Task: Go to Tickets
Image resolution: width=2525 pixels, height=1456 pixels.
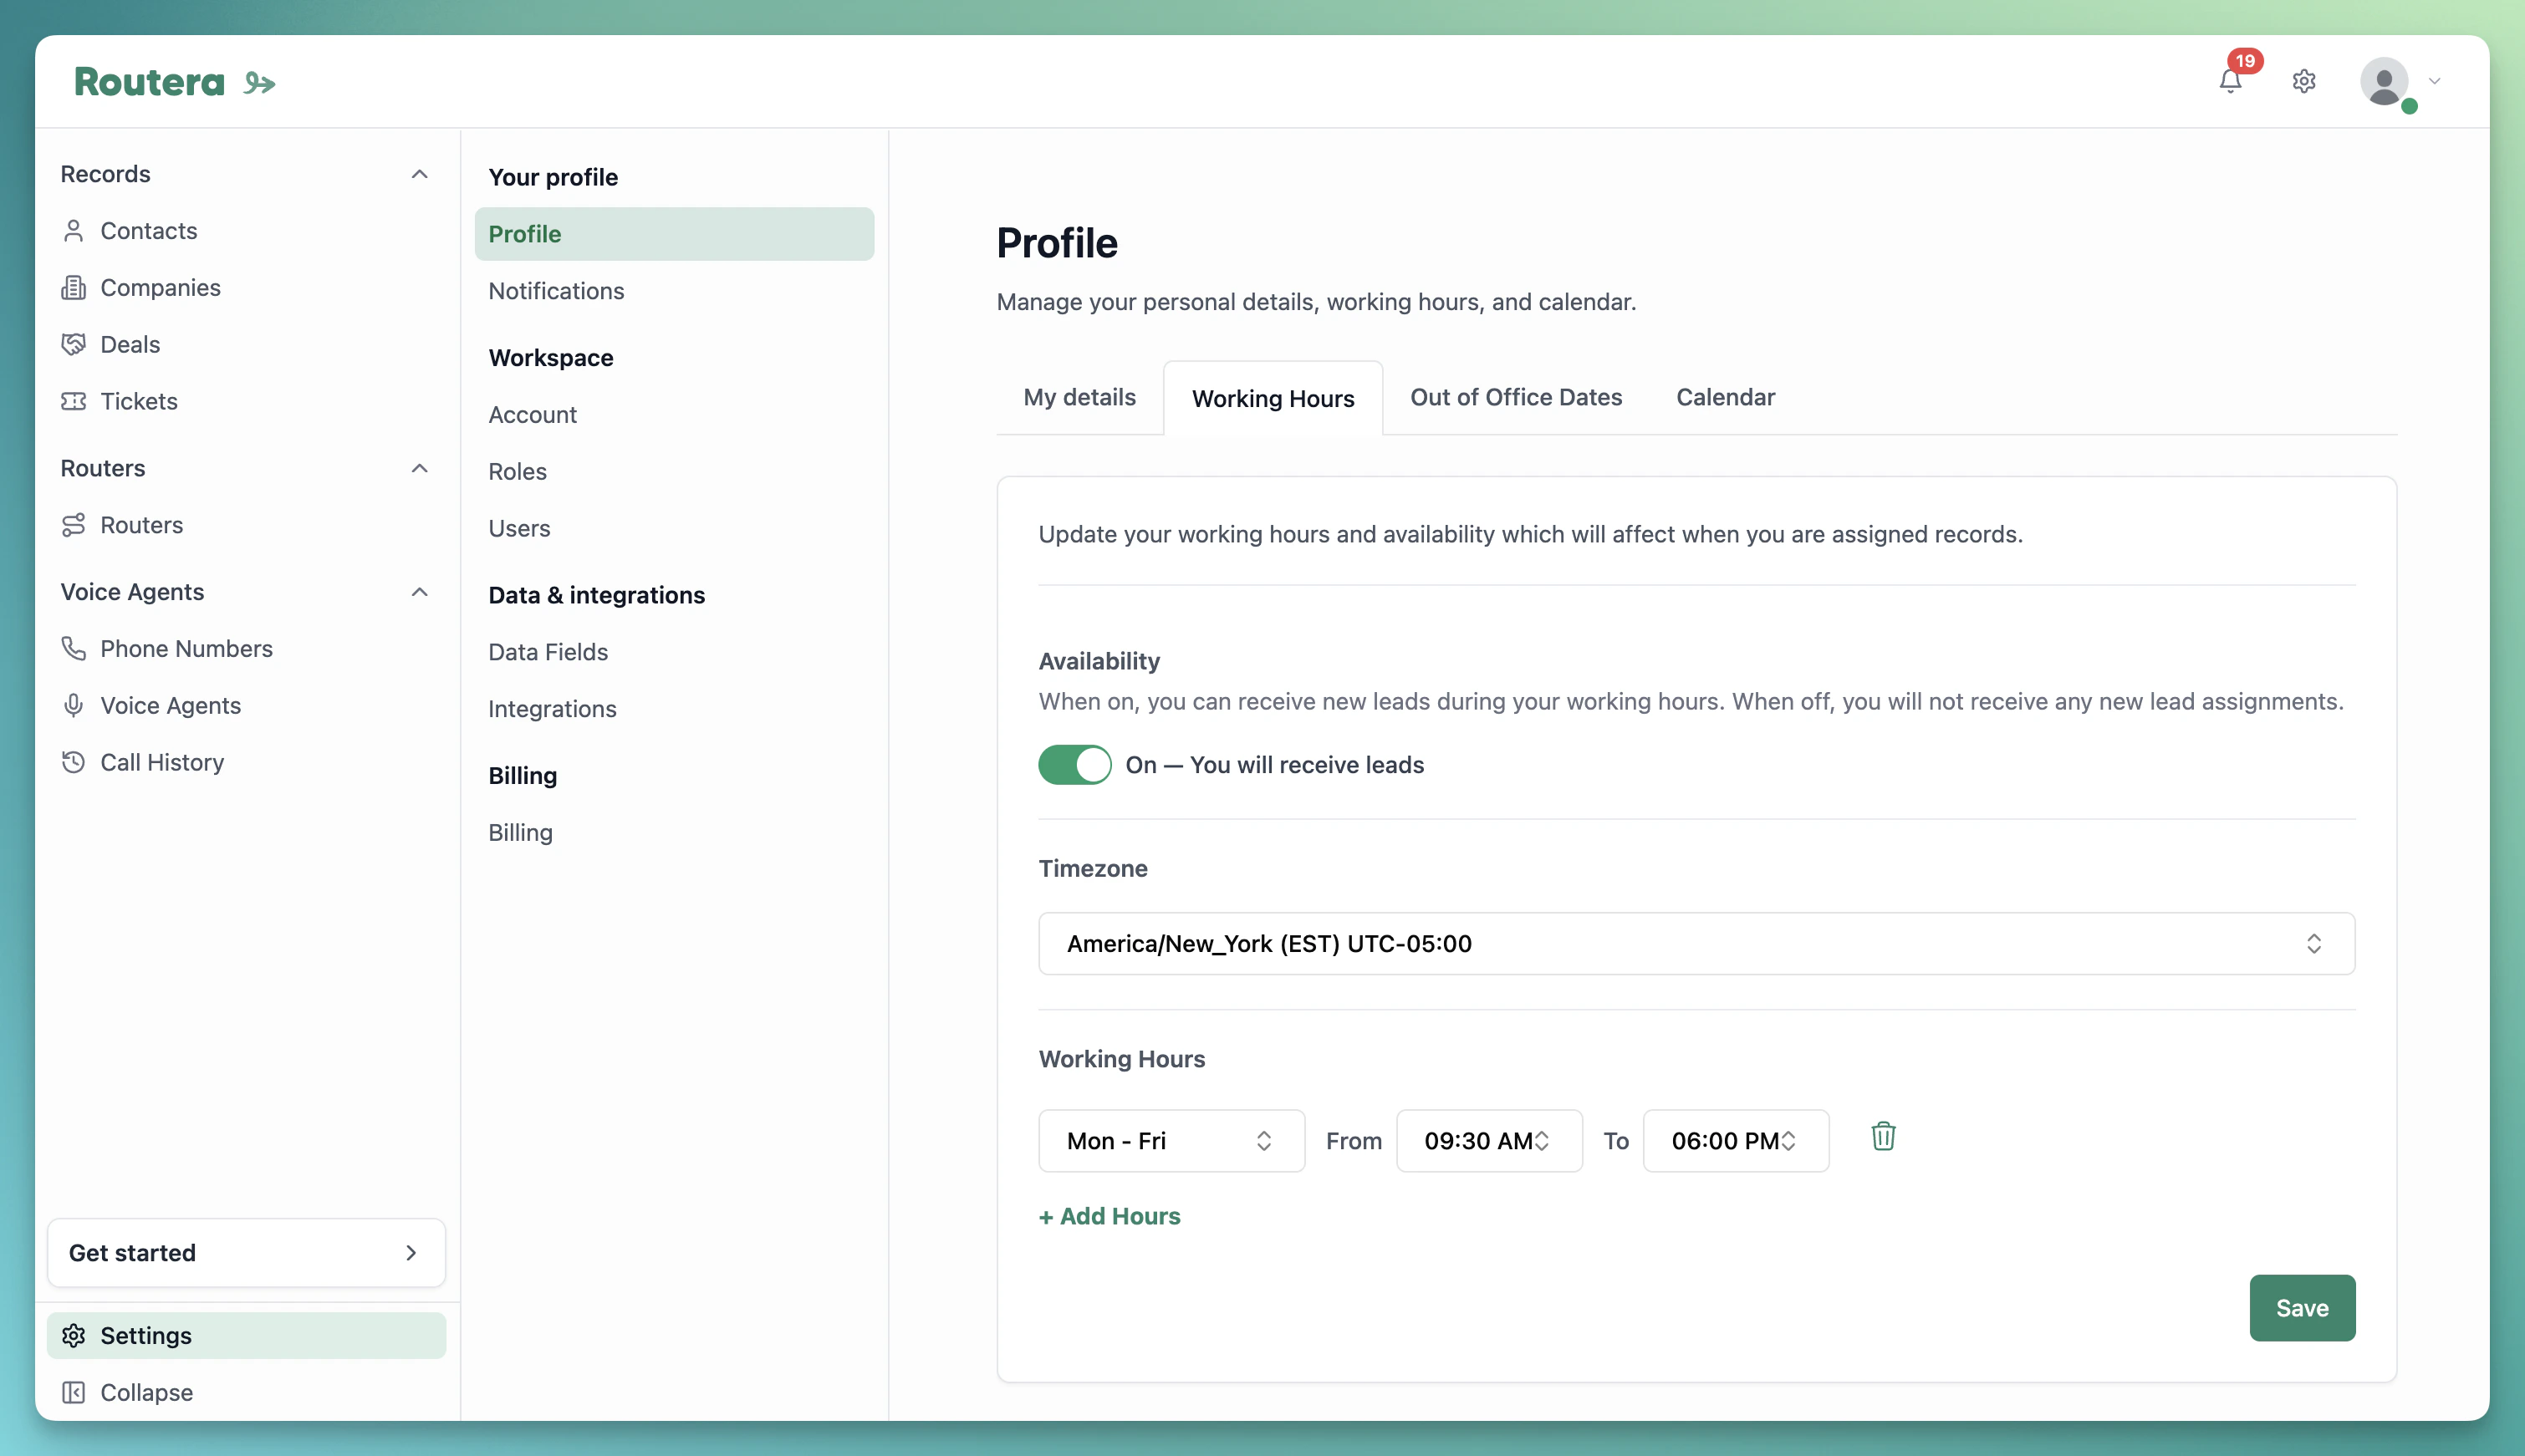Action: (139, 401)
